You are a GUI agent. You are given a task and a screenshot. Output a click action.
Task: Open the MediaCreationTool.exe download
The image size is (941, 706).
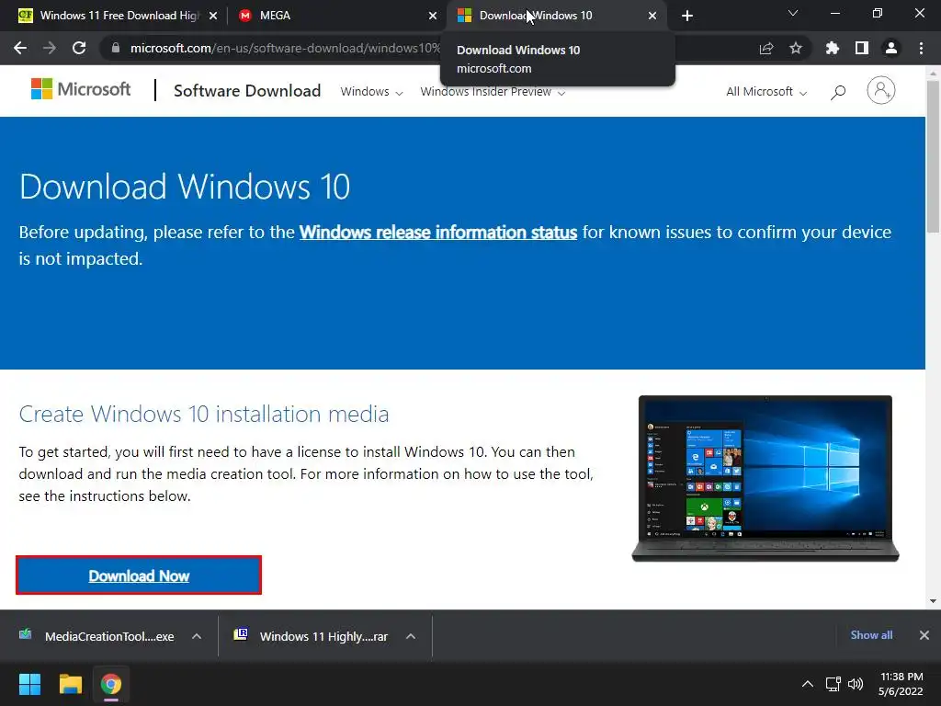point(99,636)
